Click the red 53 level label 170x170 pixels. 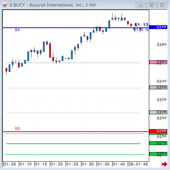(x=17, y=128)
